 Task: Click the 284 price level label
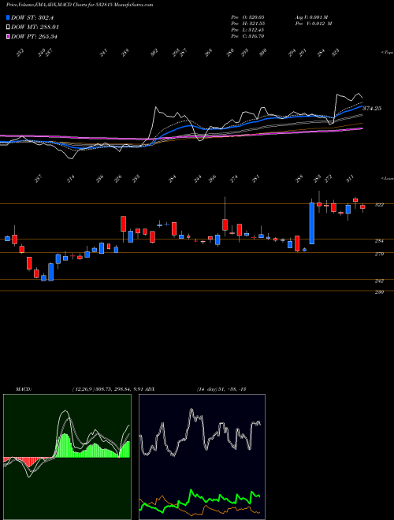pos(379,241)
